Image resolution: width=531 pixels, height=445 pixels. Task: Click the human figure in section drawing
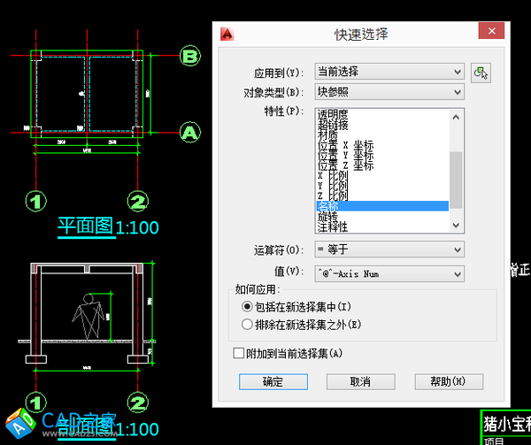coord(88,316)
